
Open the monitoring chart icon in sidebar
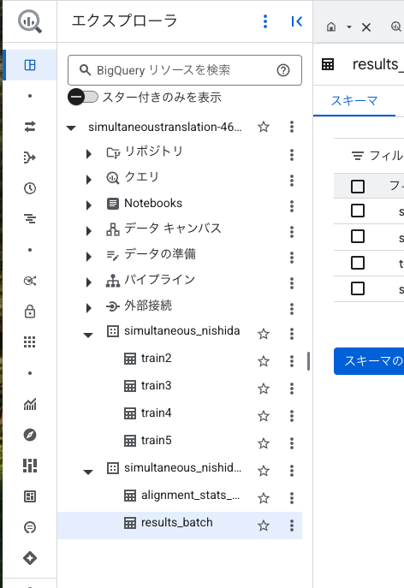(x=30, y=404)
